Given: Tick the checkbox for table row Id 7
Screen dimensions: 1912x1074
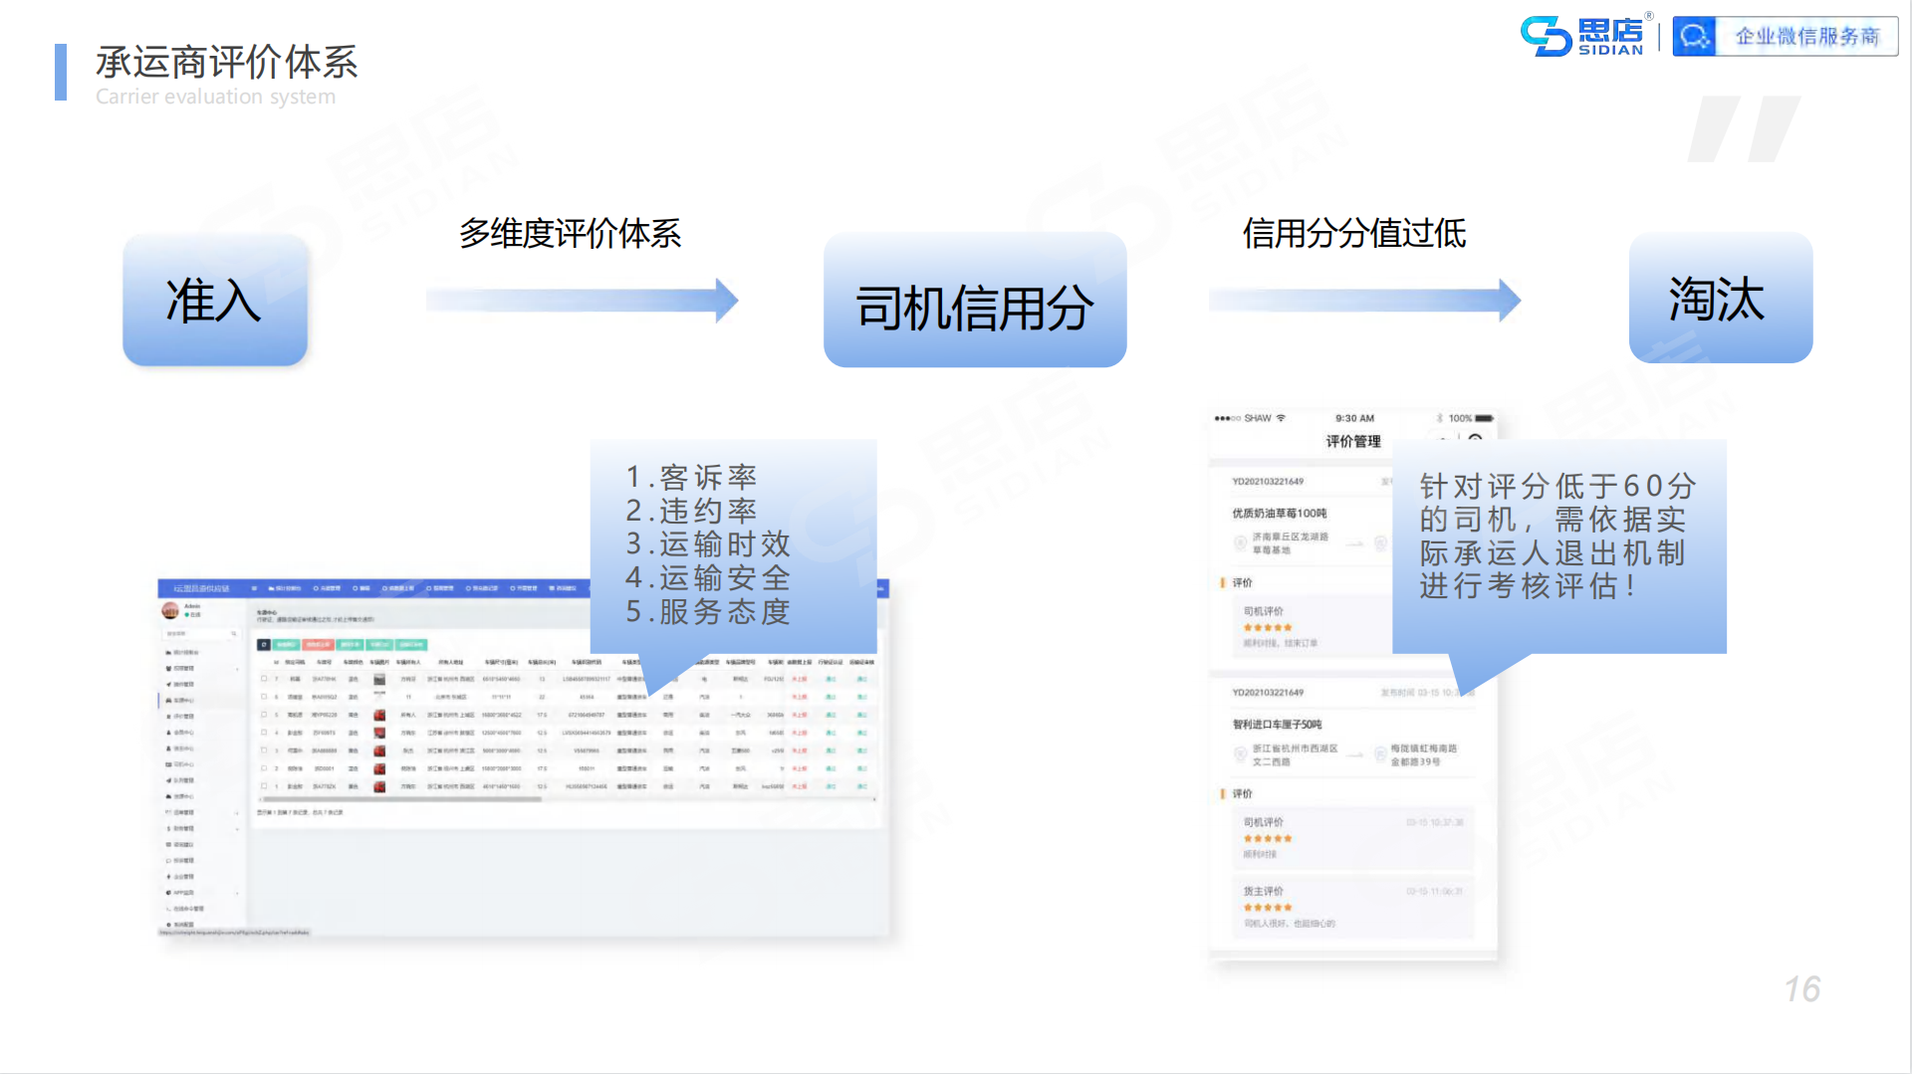Looking at the screenshot, I should [x=264, y=679].
